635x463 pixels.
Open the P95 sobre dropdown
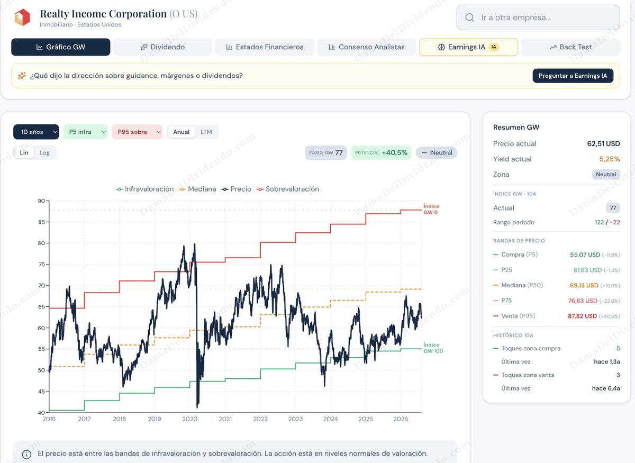137,132
